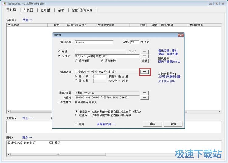Browse for folder with ellipsis button
The height and width of the screenshot is (163, 228).
click(144, 56)
